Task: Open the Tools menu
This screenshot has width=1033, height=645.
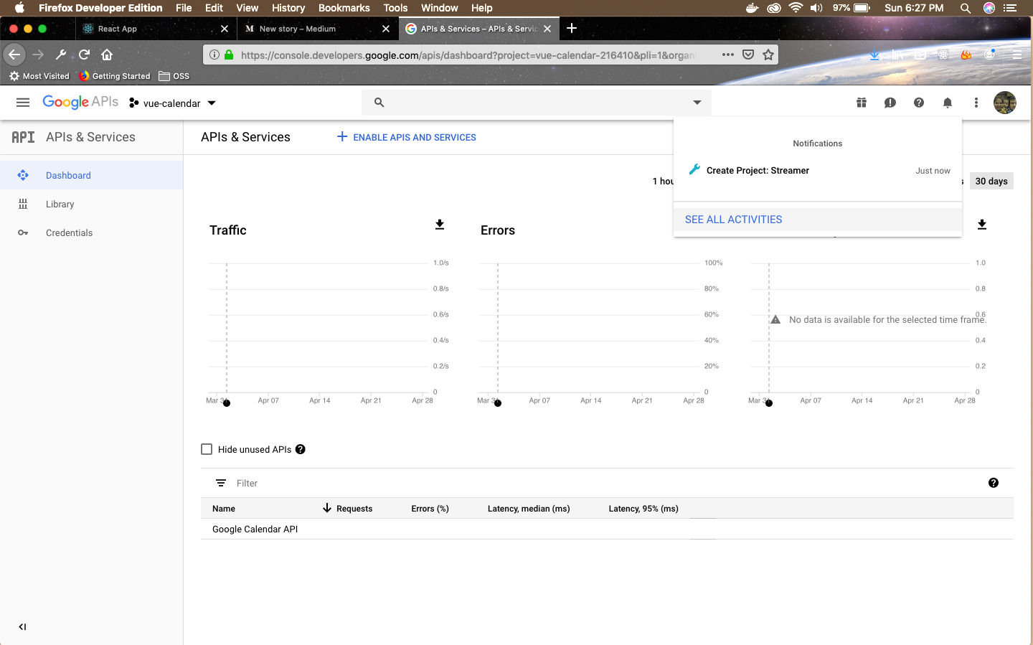Action: coord(395,8)
